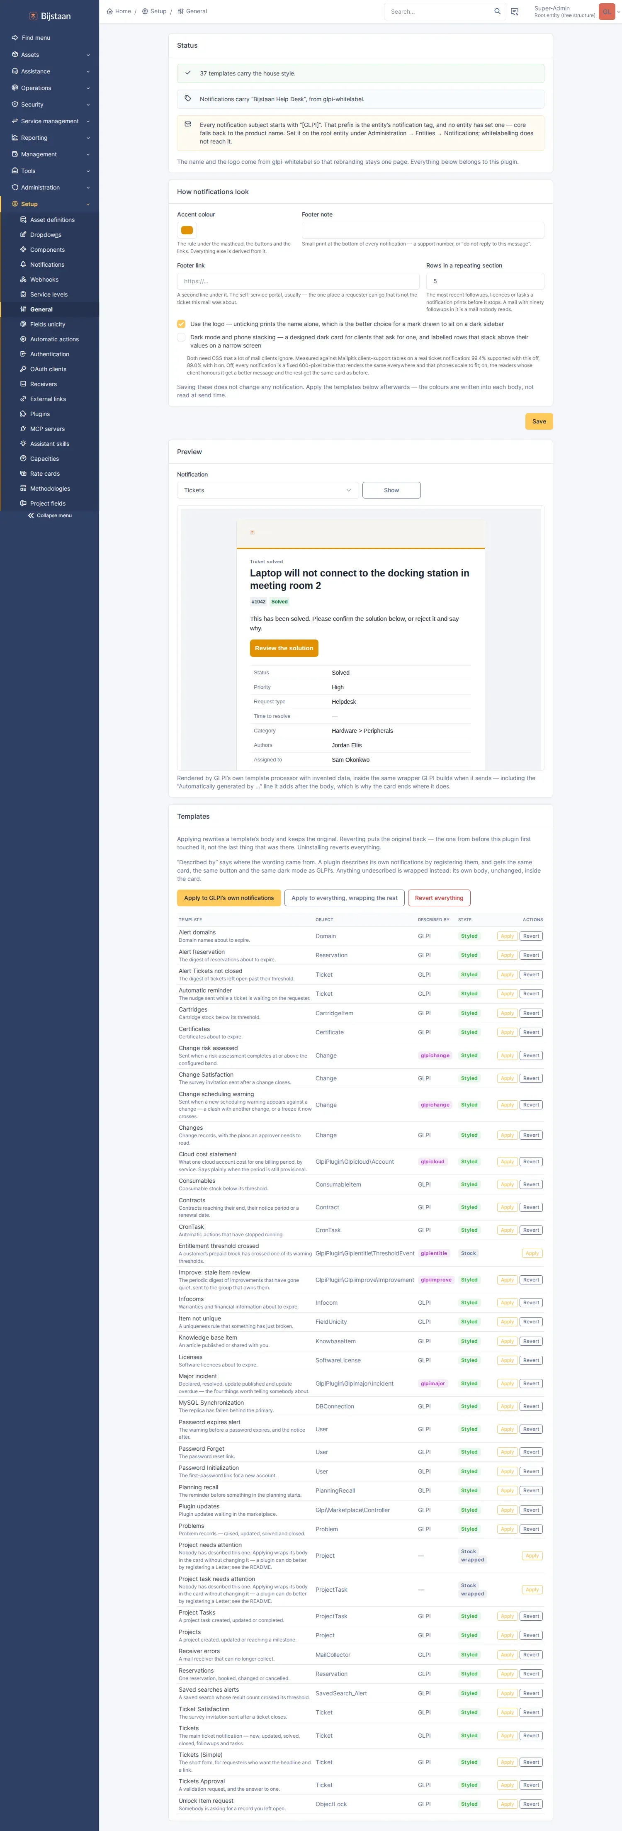Open the MCP servers icon
The width and height of the screenshot is (622, 1831).
24,428
